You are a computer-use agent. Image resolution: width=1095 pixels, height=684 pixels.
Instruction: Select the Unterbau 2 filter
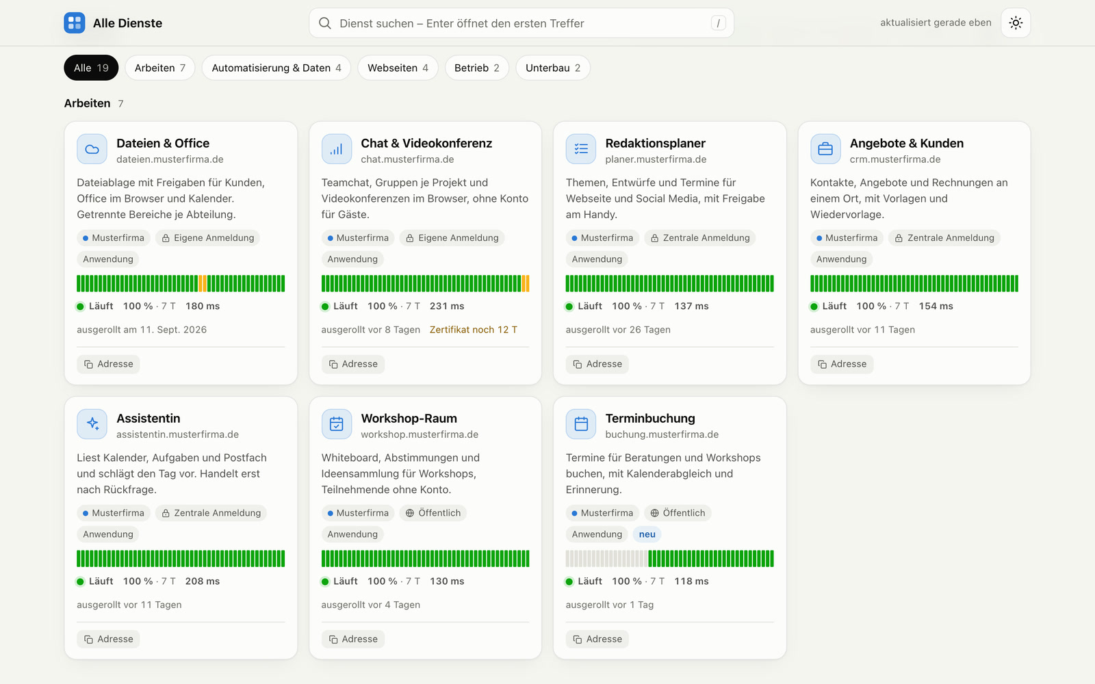(x=553, y=68)
